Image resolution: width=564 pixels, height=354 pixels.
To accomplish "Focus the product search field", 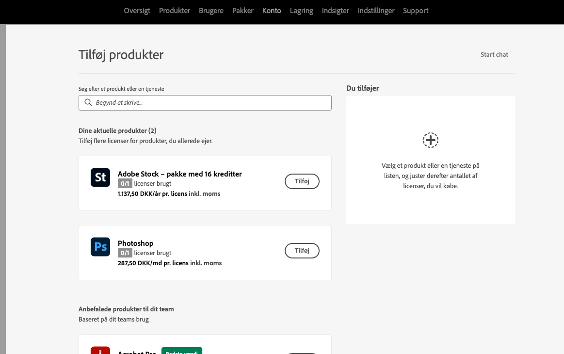I will coord(205,103).
